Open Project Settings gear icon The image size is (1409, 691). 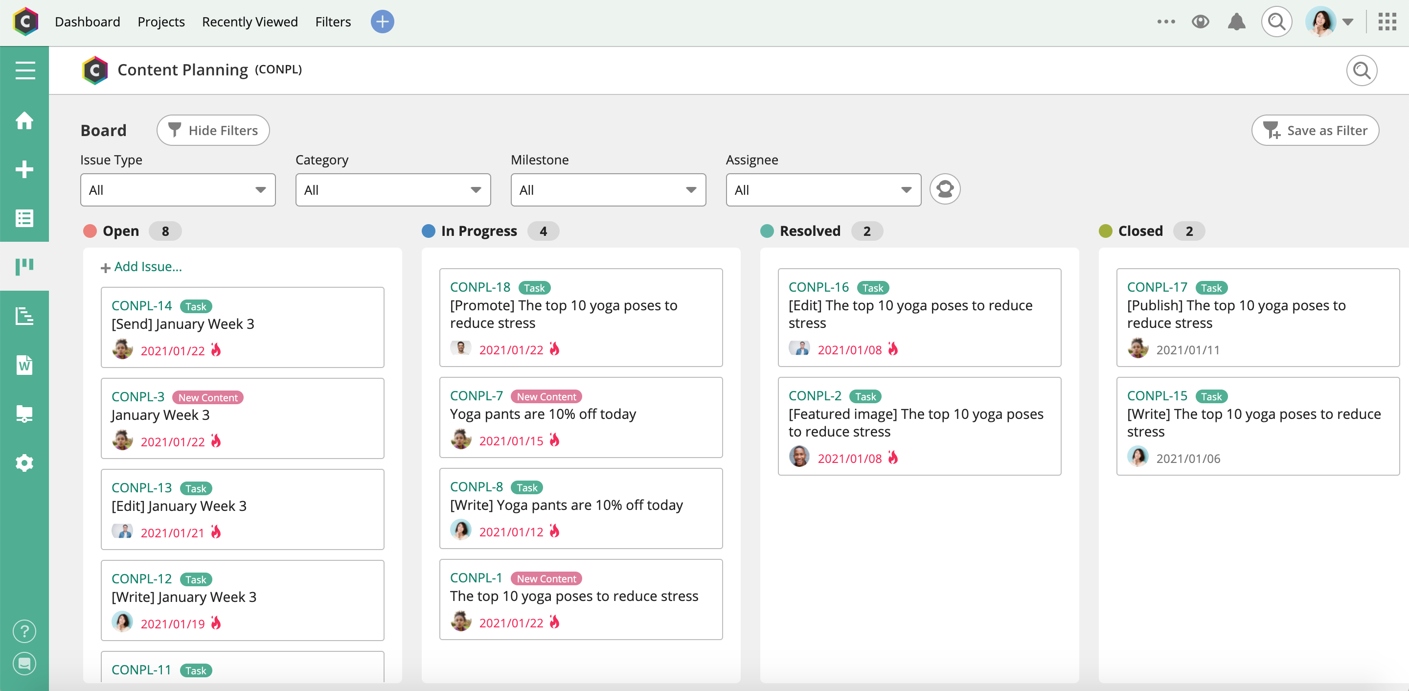[24, 463]
